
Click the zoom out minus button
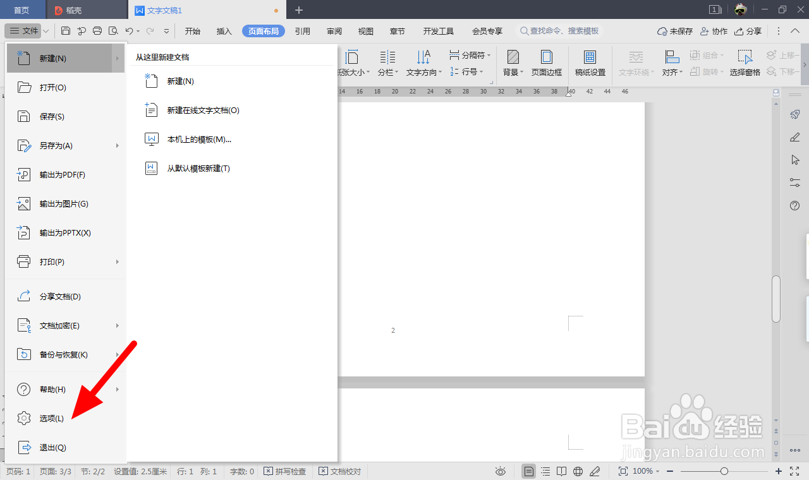point(670,471)
